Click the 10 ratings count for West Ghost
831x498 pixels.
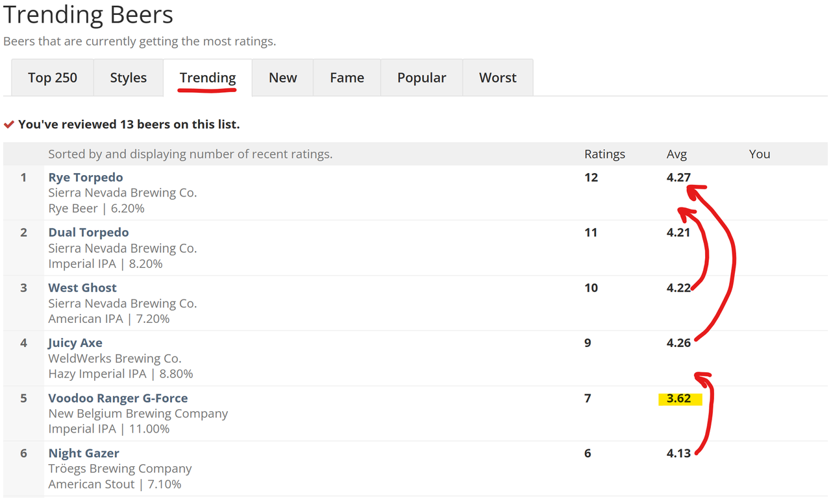pyautogui.click(x=591, y=287)
